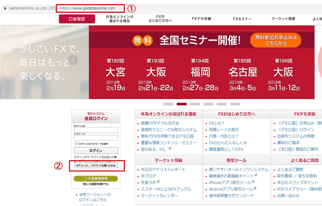
Task: Click the ログインID input field
Action: (96, 130)
